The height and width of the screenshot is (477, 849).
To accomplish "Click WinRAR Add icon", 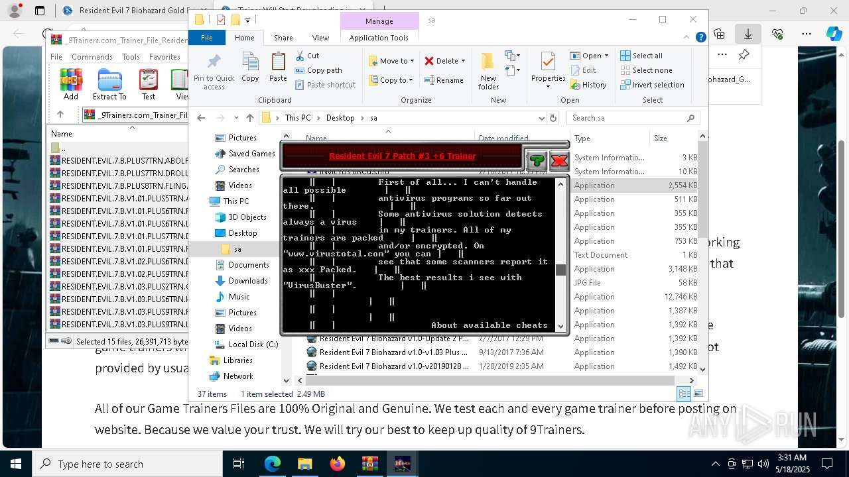I will click(71, 85).
